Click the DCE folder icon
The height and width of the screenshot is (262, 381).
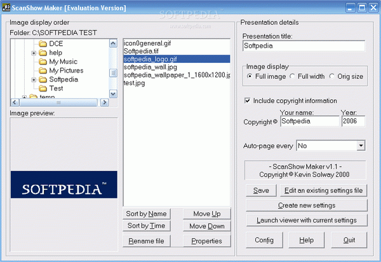[x=43, y=44]
